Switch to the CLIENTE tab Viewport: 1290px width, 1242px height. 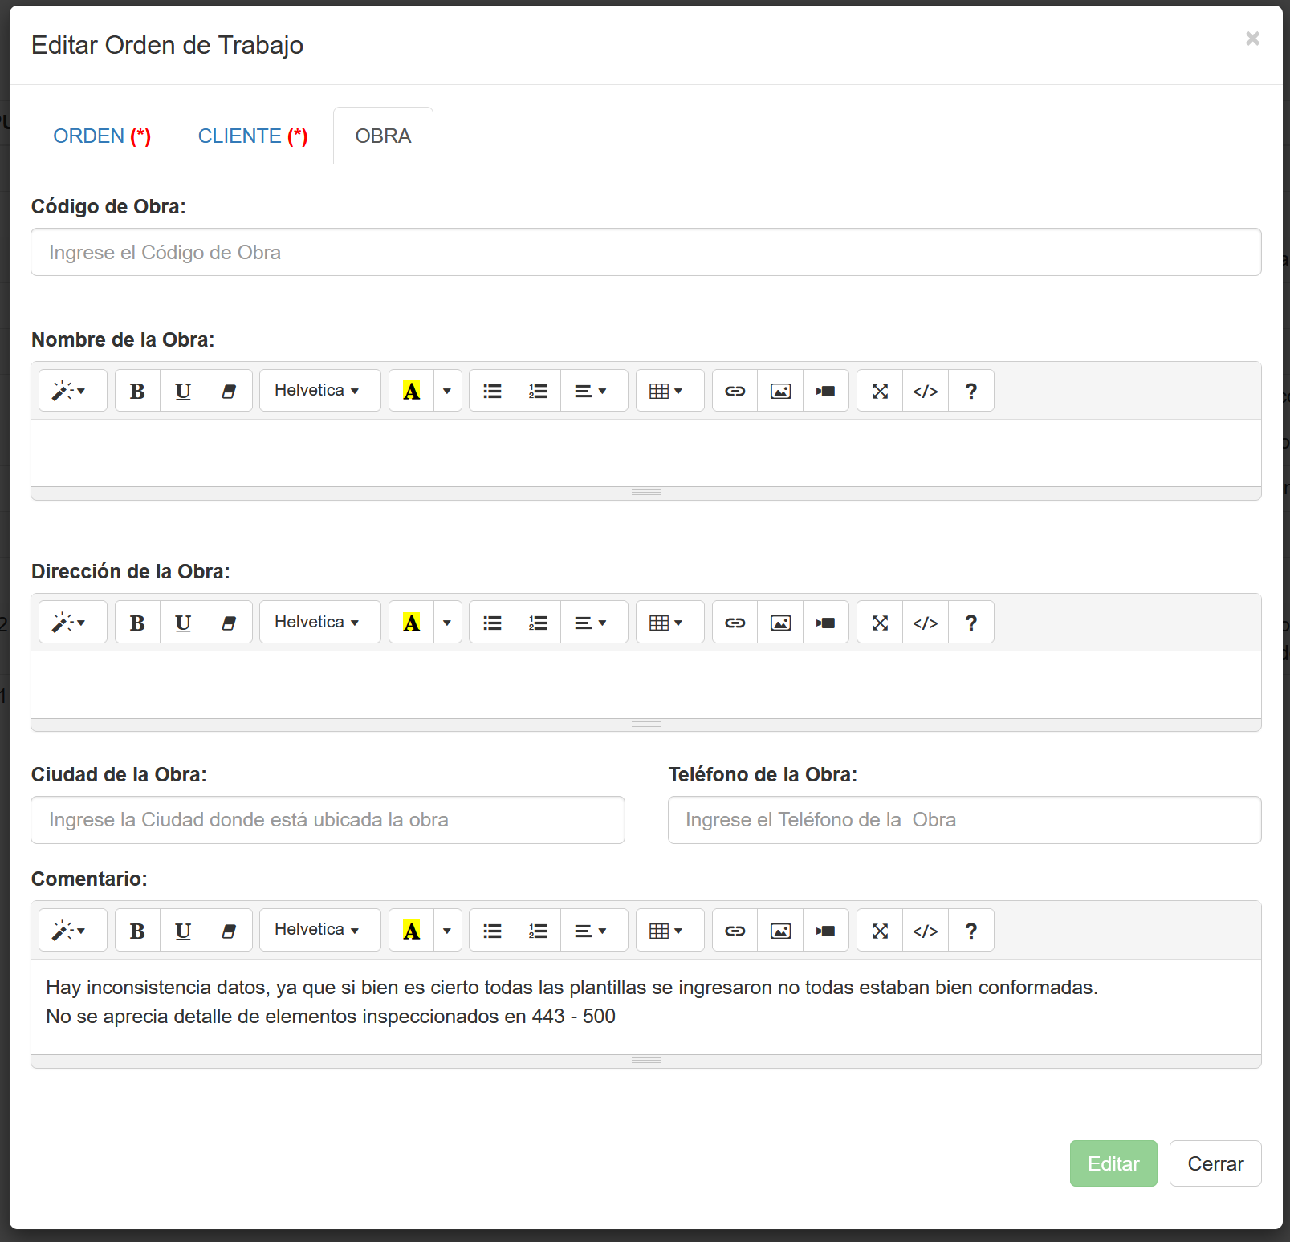point(253,136)
